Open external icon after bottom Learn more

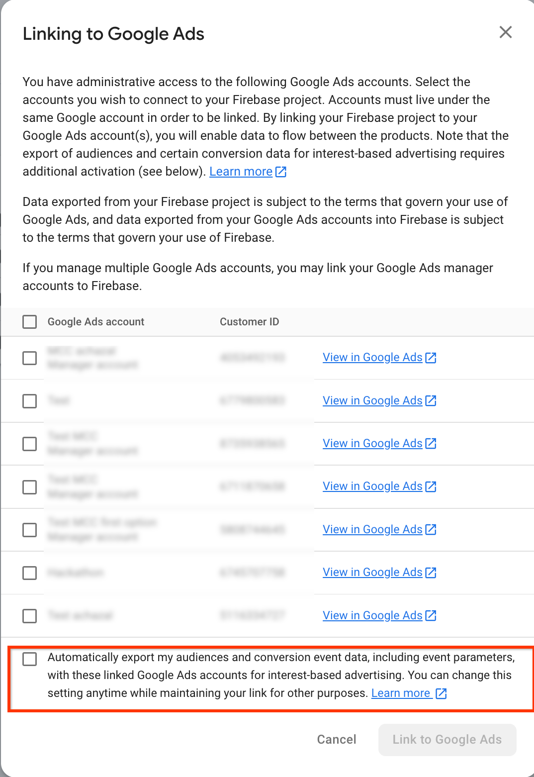[441, 693]
